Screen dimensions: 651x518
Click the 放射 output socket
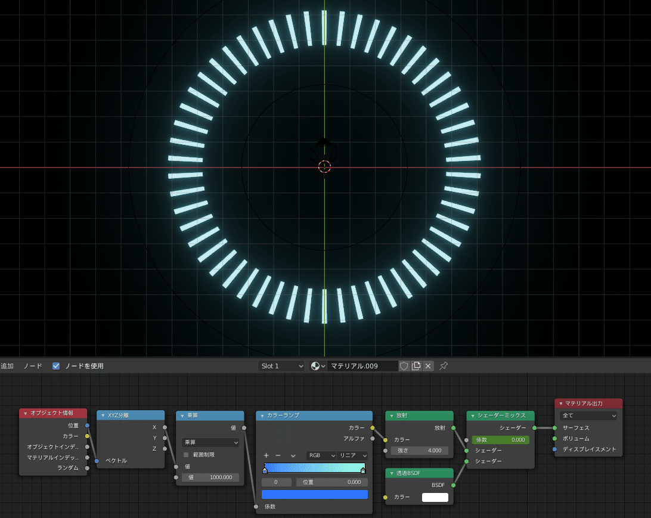point(453,427)
